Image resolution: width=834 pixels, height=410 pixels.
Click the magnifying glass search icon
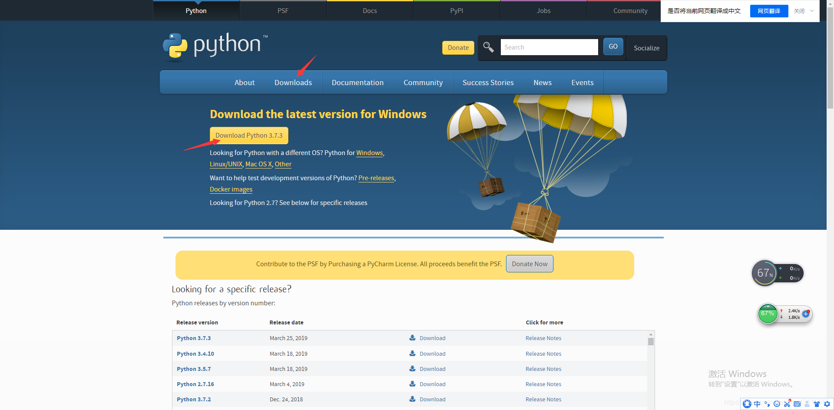click(488, 47)
